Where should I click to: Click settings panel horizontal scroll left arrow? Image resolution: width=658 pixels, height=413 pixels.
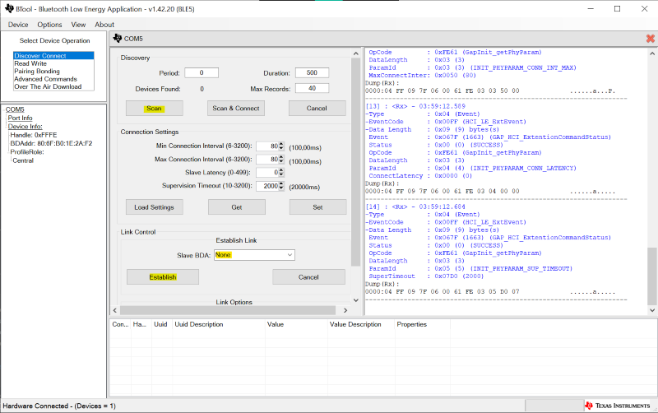(x=115, y=310)
